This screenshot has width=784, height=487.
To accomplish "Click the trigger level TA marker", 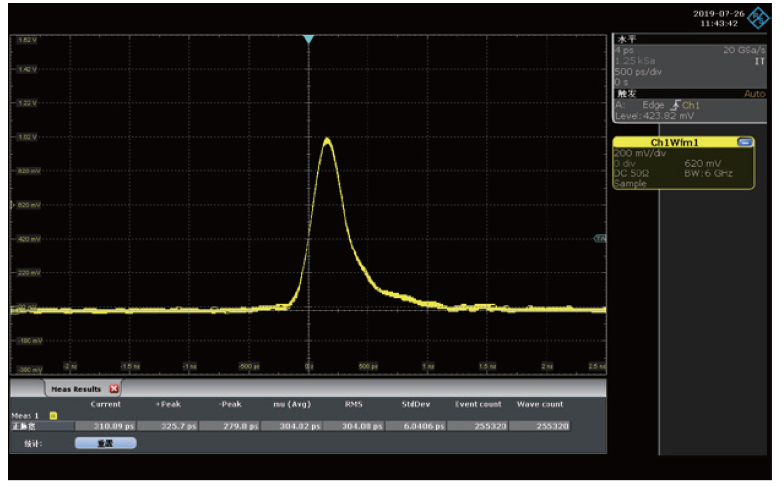I will pyautogui.click(x=600, y=239).
